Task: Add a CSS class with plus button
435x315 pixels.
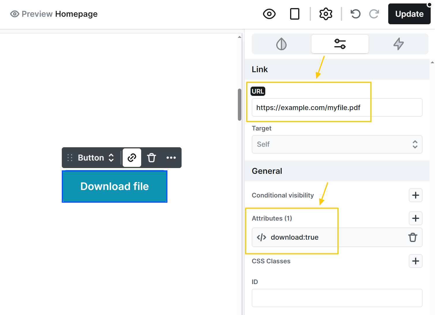Action: tap(415, 261)
